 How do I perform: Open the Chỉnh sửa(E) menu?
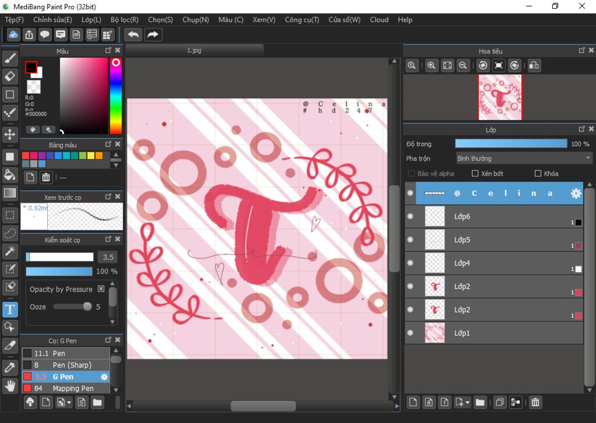pyautogui.click(x=52, y=20)
